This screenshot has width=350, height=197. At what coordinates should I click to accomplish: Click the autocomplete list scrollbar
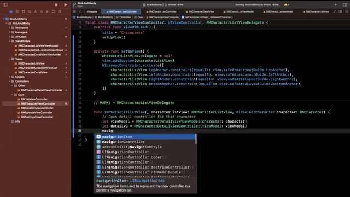(x=196, y=139)
